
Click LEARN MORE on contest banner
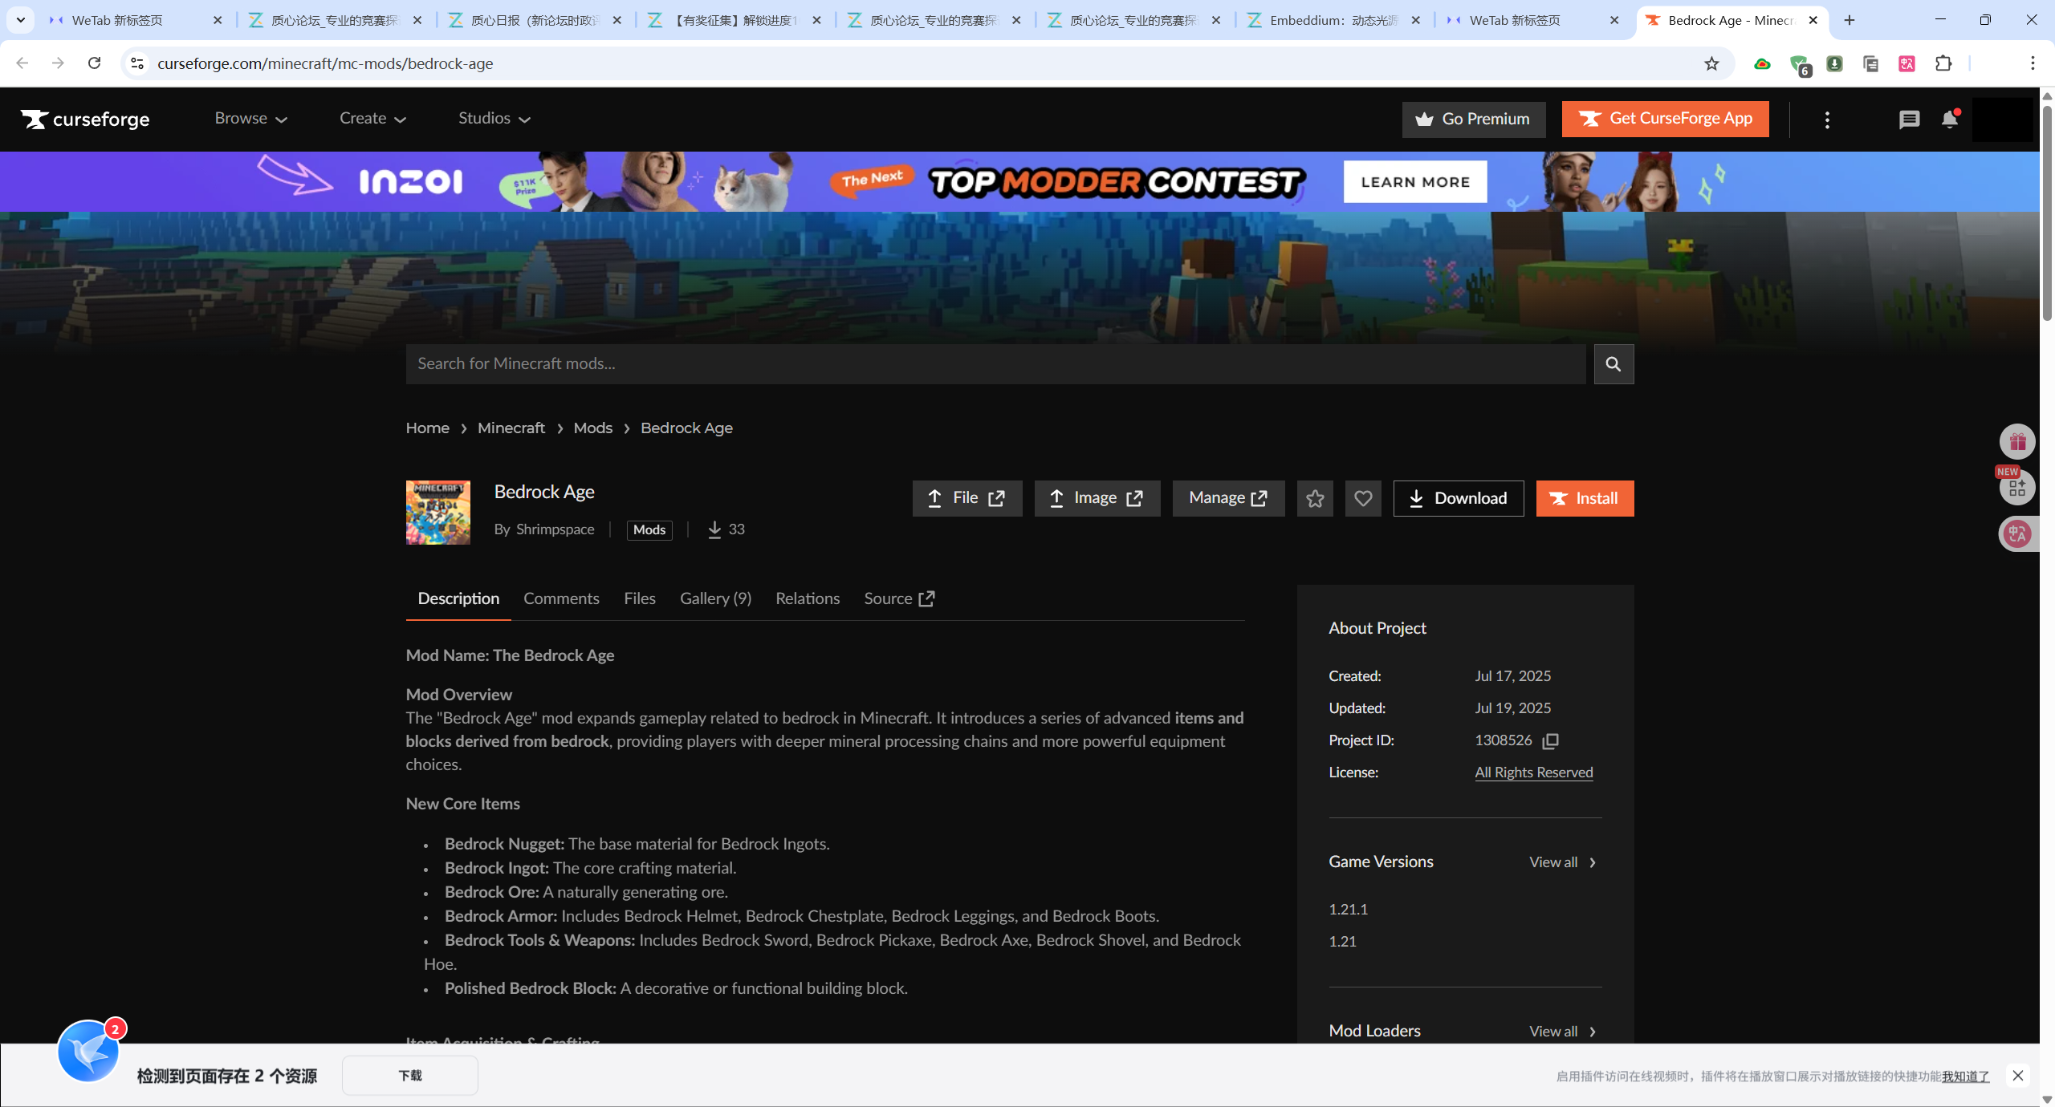[x=1415, y=182]
